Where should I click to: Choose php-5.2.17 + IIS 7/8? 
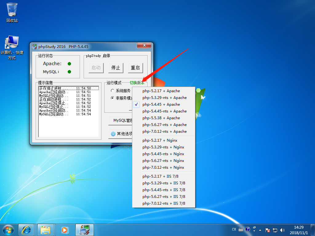(x=164, y=176)
